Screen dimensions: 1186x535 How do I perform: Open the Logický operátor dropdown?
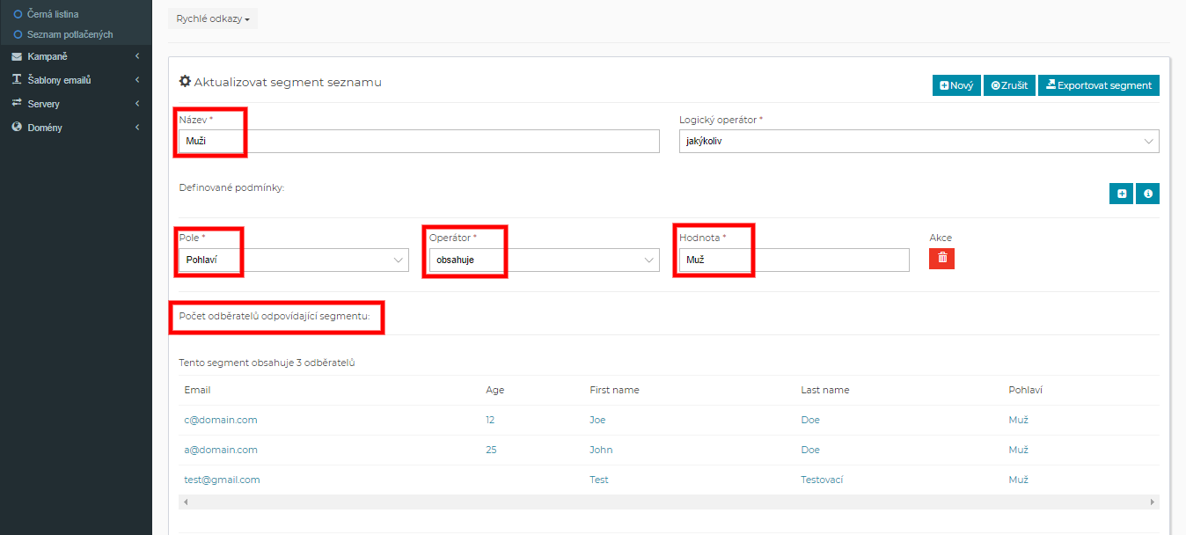tap(919, 142)
